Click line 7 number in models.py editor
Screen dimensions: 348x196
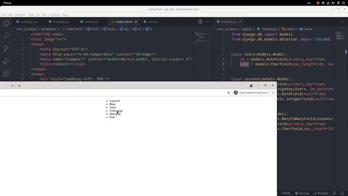coord(223,64)
